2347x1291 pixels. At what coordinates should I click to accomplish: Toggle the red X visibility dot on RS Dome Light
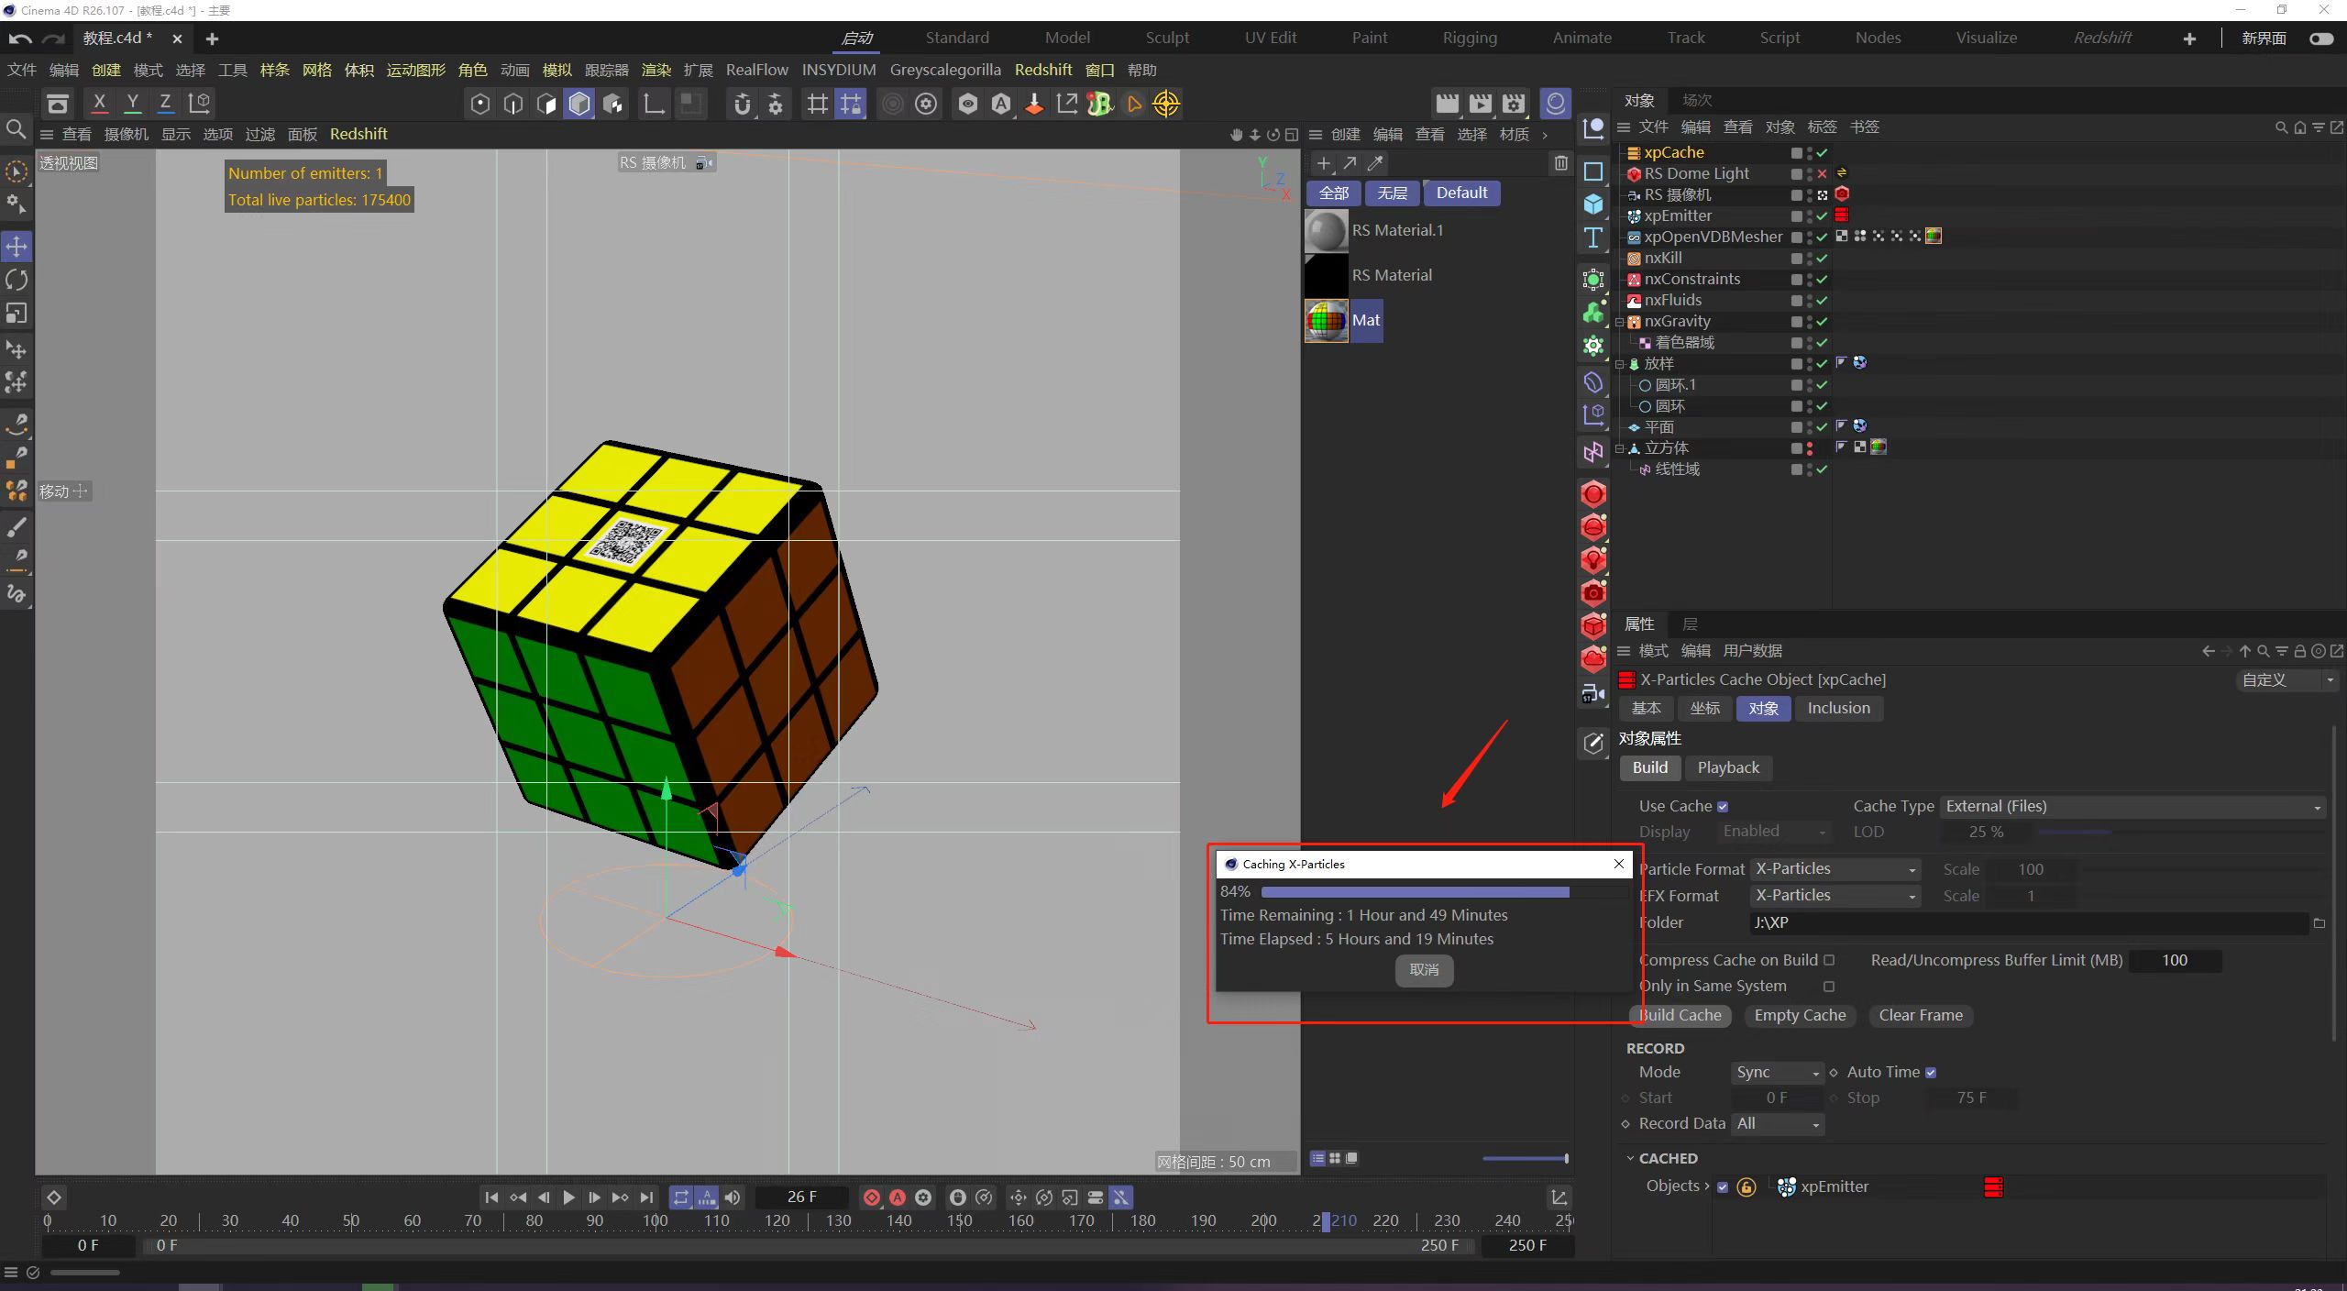tap(1823, 173)
